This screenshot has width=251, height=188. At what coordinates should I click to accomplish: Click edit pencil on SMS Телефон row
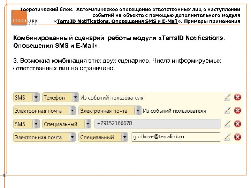(227, 97)
